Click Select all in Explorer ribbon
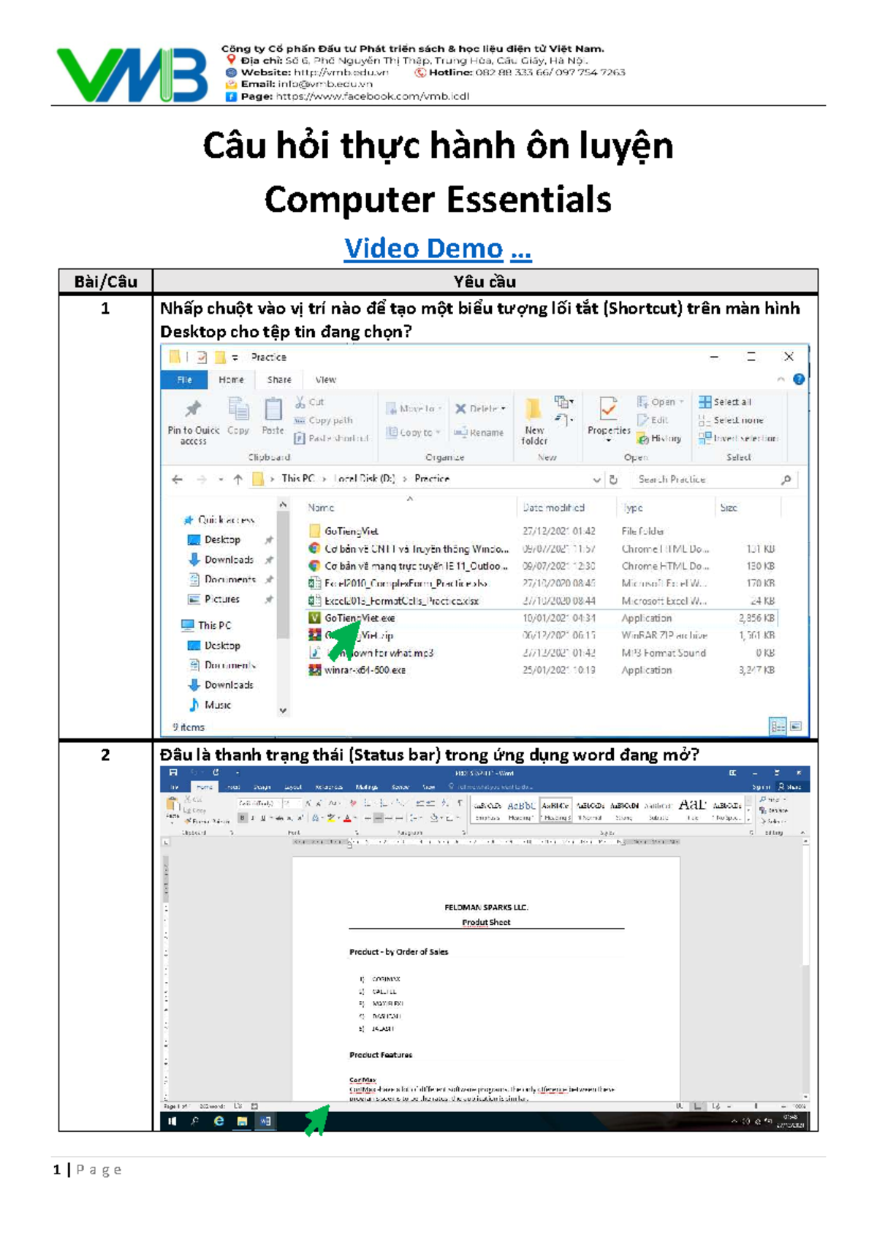This screenshot has height=1240, width=877. coord(725,402)
